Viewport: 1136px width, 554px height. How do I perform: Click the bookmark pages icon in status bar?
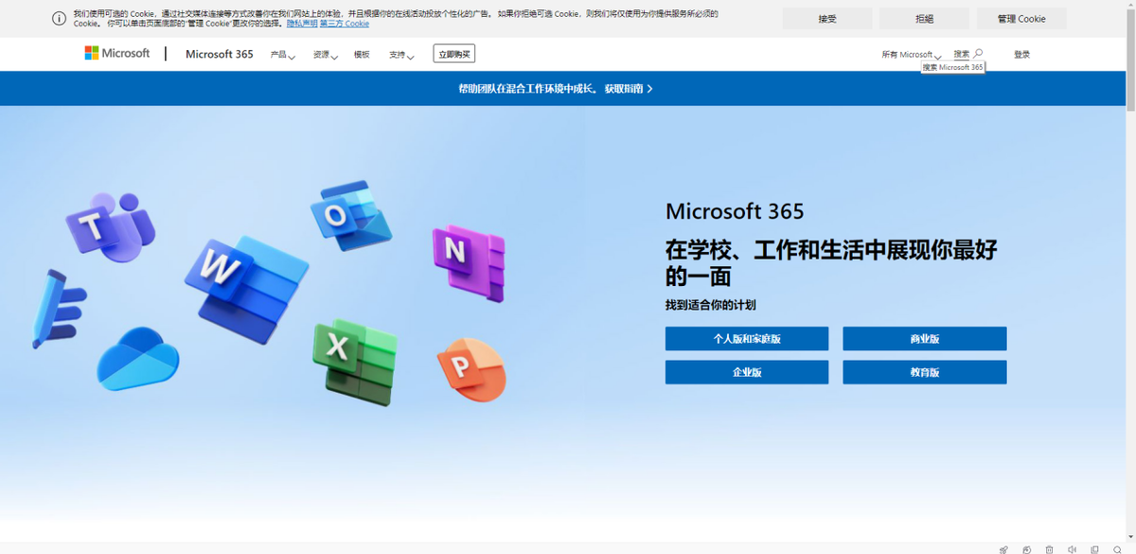pos(1095,548)
